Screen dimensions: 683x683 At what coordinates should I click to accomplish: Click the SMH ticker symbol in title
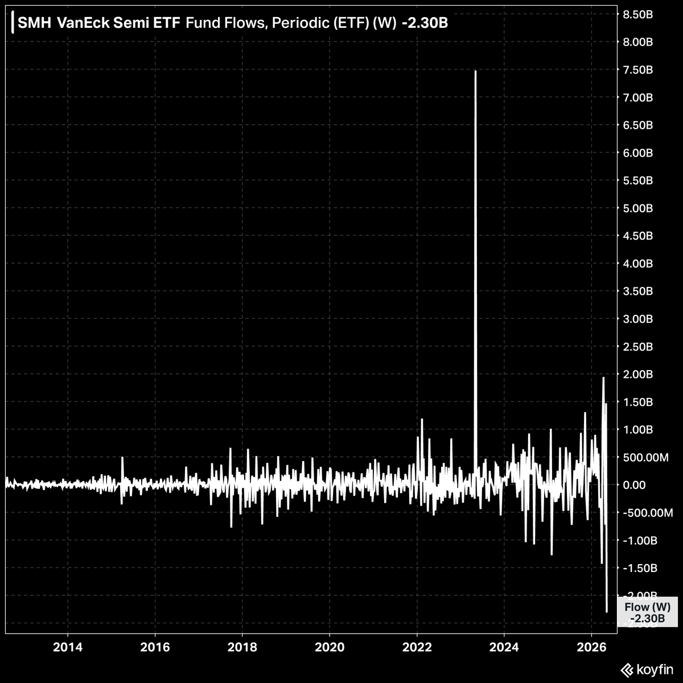(35, 23)
